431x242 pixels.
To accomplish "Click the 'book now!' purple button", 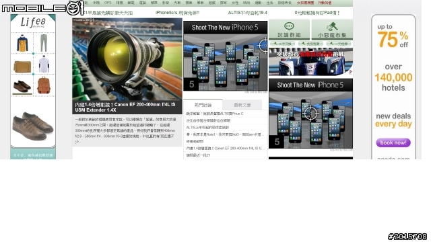I will (393, 143).
